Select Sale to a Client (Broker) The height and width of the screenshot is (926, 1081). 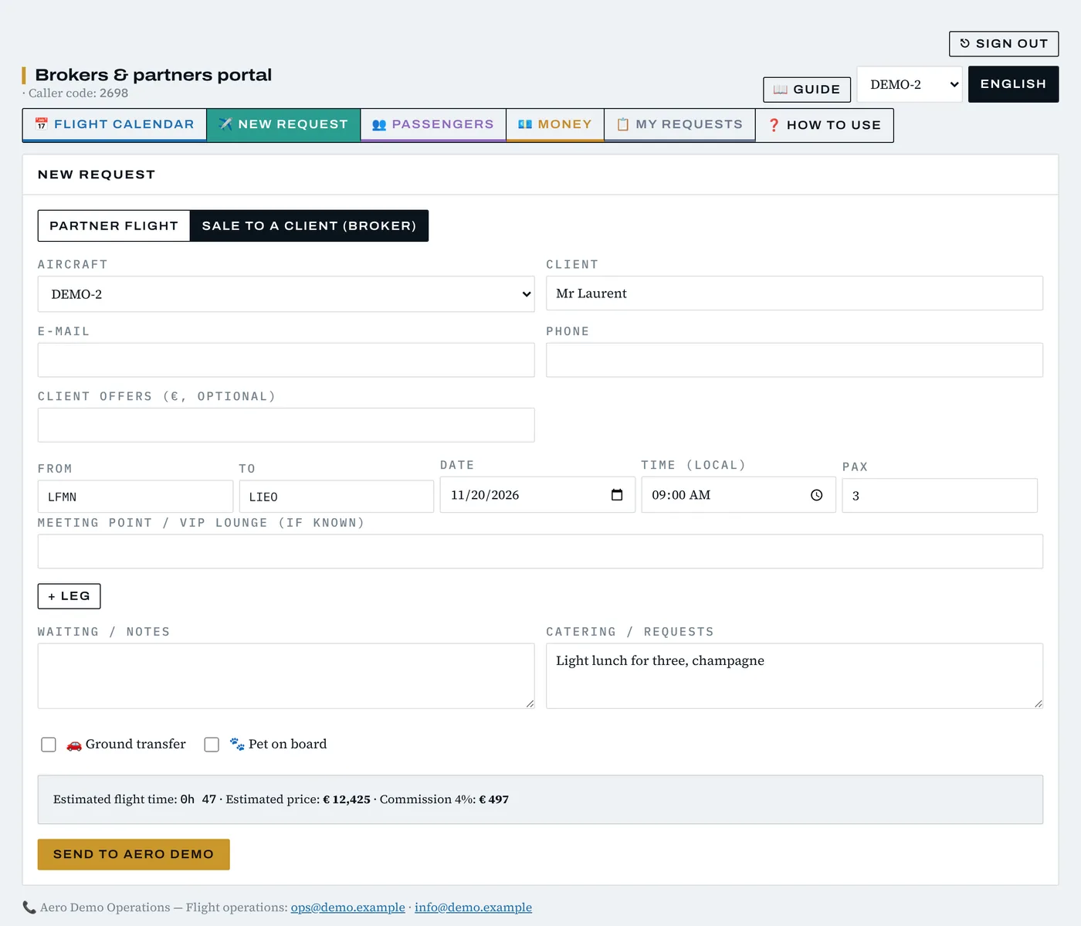[x=309, y=226]
